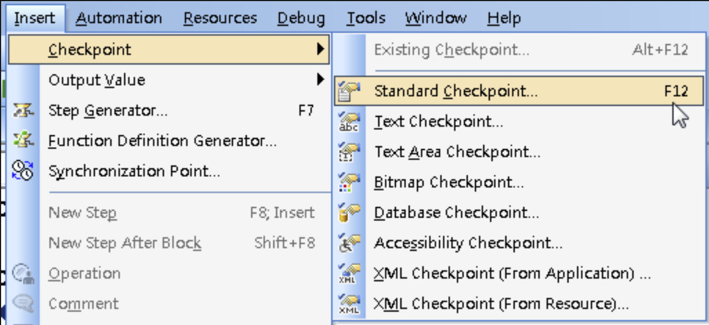Click the Bitmap Checkpoint icon
The image size is (709, 325).
349,182
